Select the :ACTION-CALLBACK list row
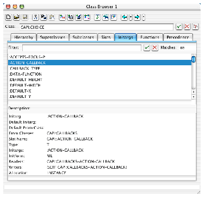Image resolution: width=205 pixels, height=198 pixels. pos(100,63)
